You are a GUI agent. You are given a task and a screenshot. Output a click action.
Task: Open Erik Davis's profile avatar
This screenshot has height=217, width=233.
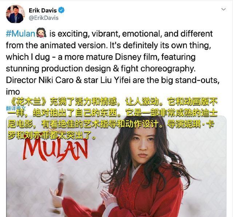[x=15, y=14]
